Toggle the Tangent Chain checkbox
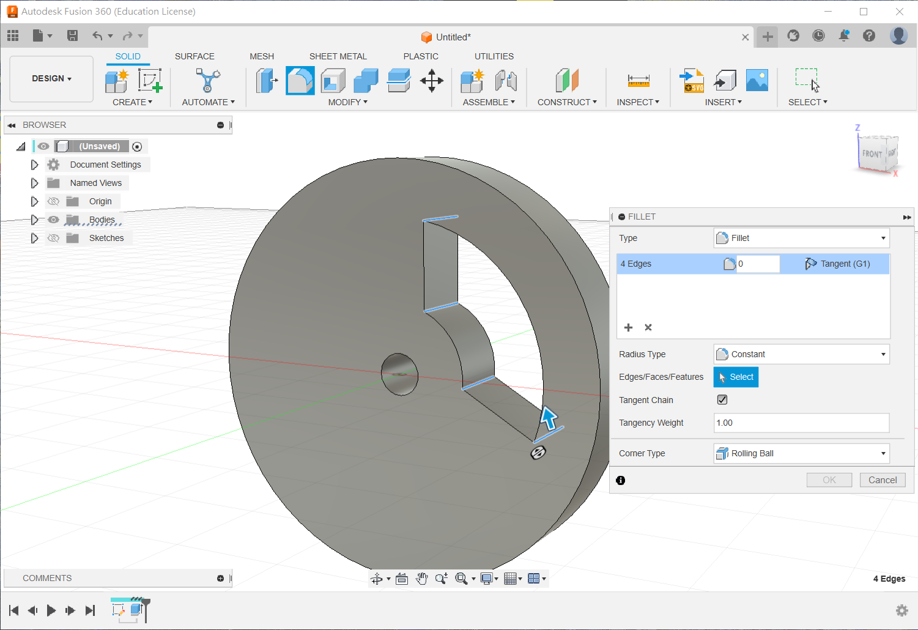 (722, 400)
